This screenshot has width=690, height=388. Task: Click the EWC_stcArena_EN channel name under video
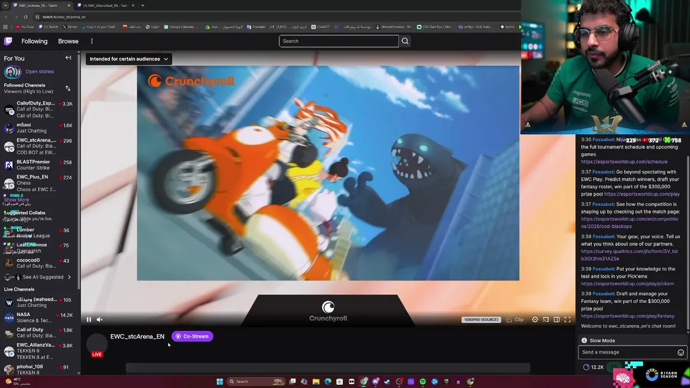point(137,336)
